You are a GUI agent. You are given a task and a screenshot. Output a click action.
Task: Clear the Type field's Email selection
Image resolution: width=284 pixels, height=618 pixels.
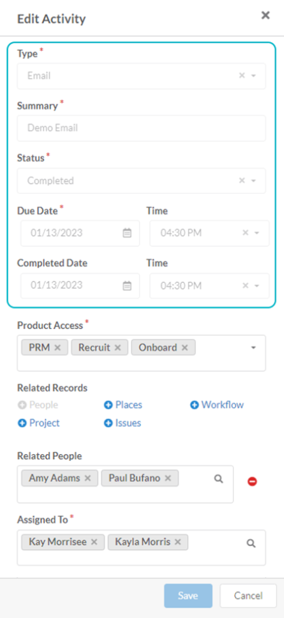point(243,75)
